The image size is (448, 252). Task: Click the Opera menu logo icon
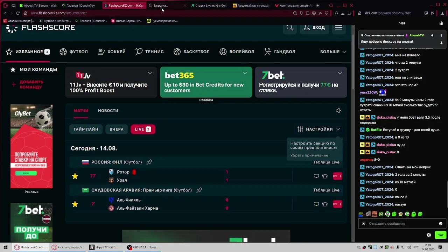point(5,6)
